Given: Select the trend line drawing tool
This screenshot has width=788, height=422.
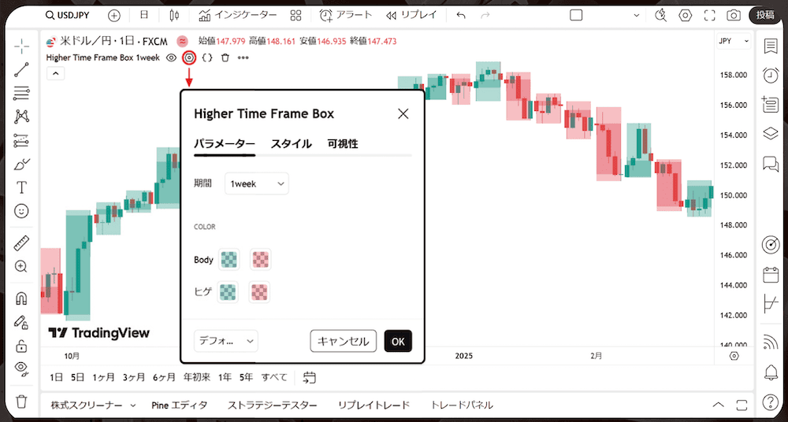Looking at the screenshot, I should coord(21,69).
